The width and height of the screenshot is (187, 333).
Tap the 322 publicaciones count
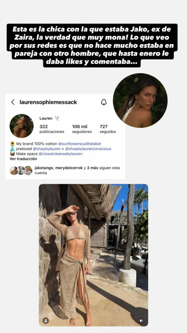[52, 129]
